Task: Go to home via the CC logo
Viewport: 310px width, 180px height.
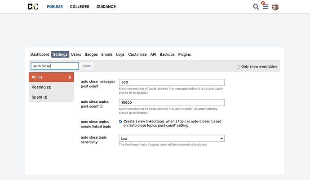Action: [x=33, y=7]
